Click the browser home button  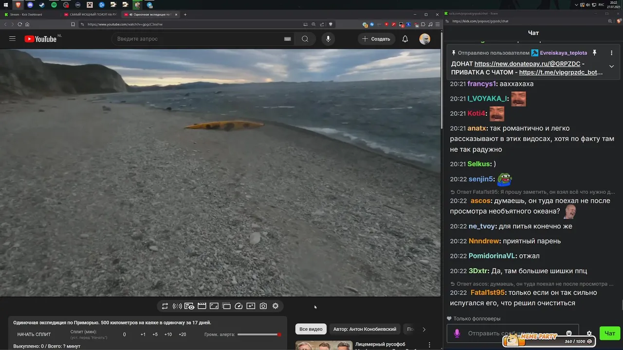click(x=27, y=24)
